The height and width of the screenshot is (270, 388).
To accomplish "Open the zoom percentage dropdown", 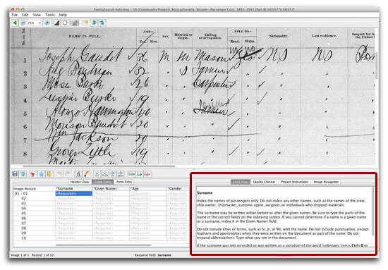I will pos(40,23).
